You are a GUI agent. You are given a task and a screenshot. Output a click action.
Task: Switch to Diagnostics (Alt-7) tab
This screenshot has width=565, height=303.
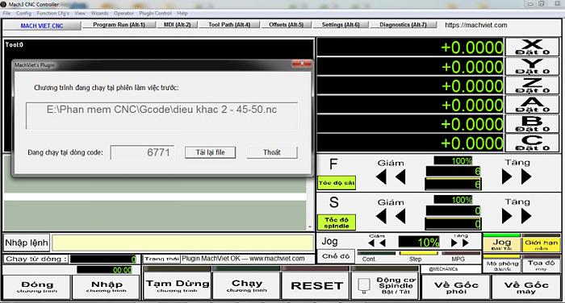403,24
